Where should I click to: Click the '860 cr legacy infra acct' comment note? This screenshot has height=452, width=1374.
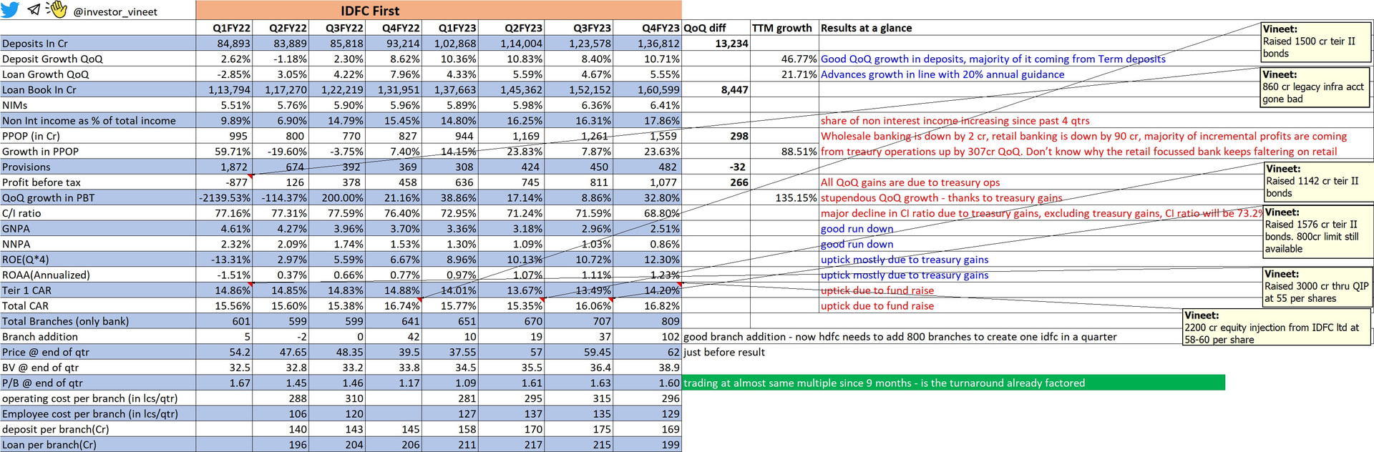[x=1315, y=87]
